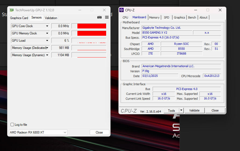The height and width of the screenshot is (151, 240).
Task: Click the Current Link Speed 16.0 GT/s field
Action: (164, 99)
